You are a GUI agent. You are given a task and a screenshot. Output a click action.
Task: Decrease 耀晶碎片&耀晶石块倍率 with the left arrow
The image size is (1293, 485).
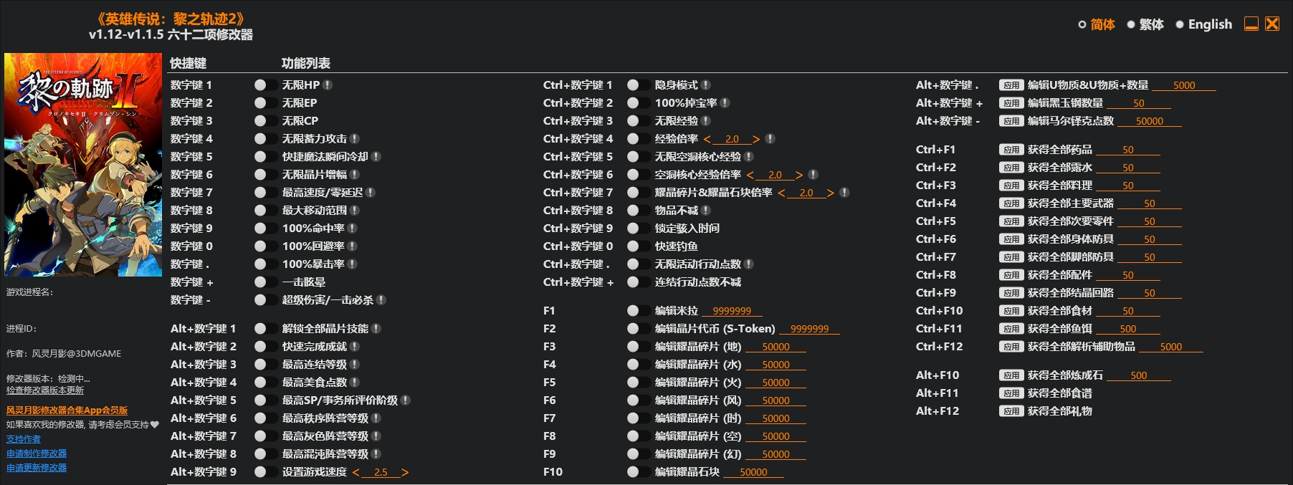pyautogui.click(x=782, y=193)
